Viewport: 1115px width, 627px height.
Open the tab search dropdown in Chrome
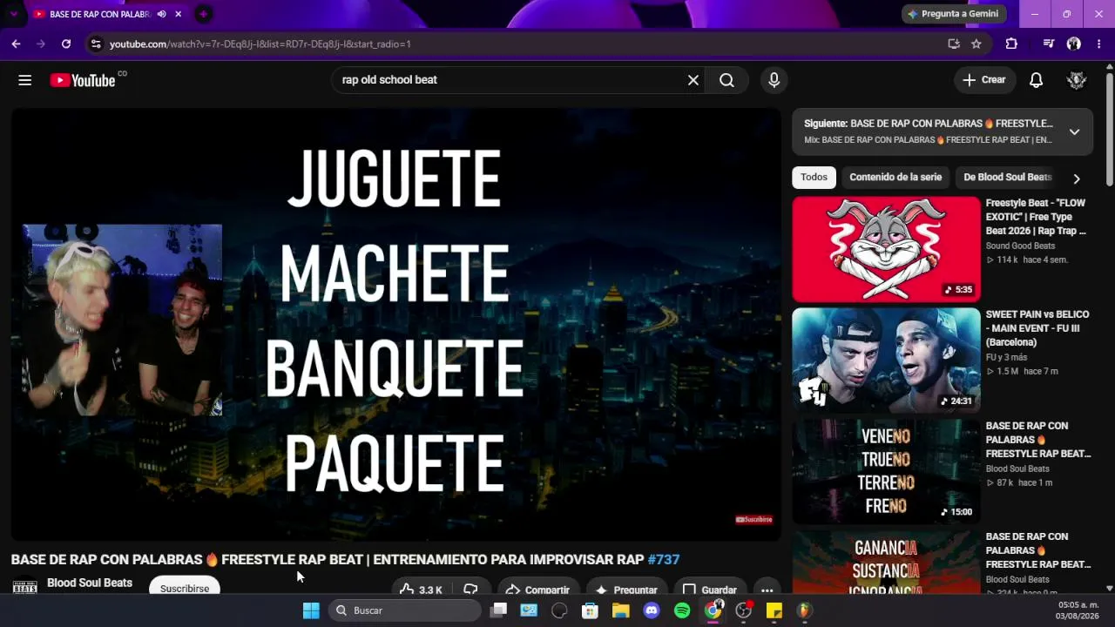14,14
